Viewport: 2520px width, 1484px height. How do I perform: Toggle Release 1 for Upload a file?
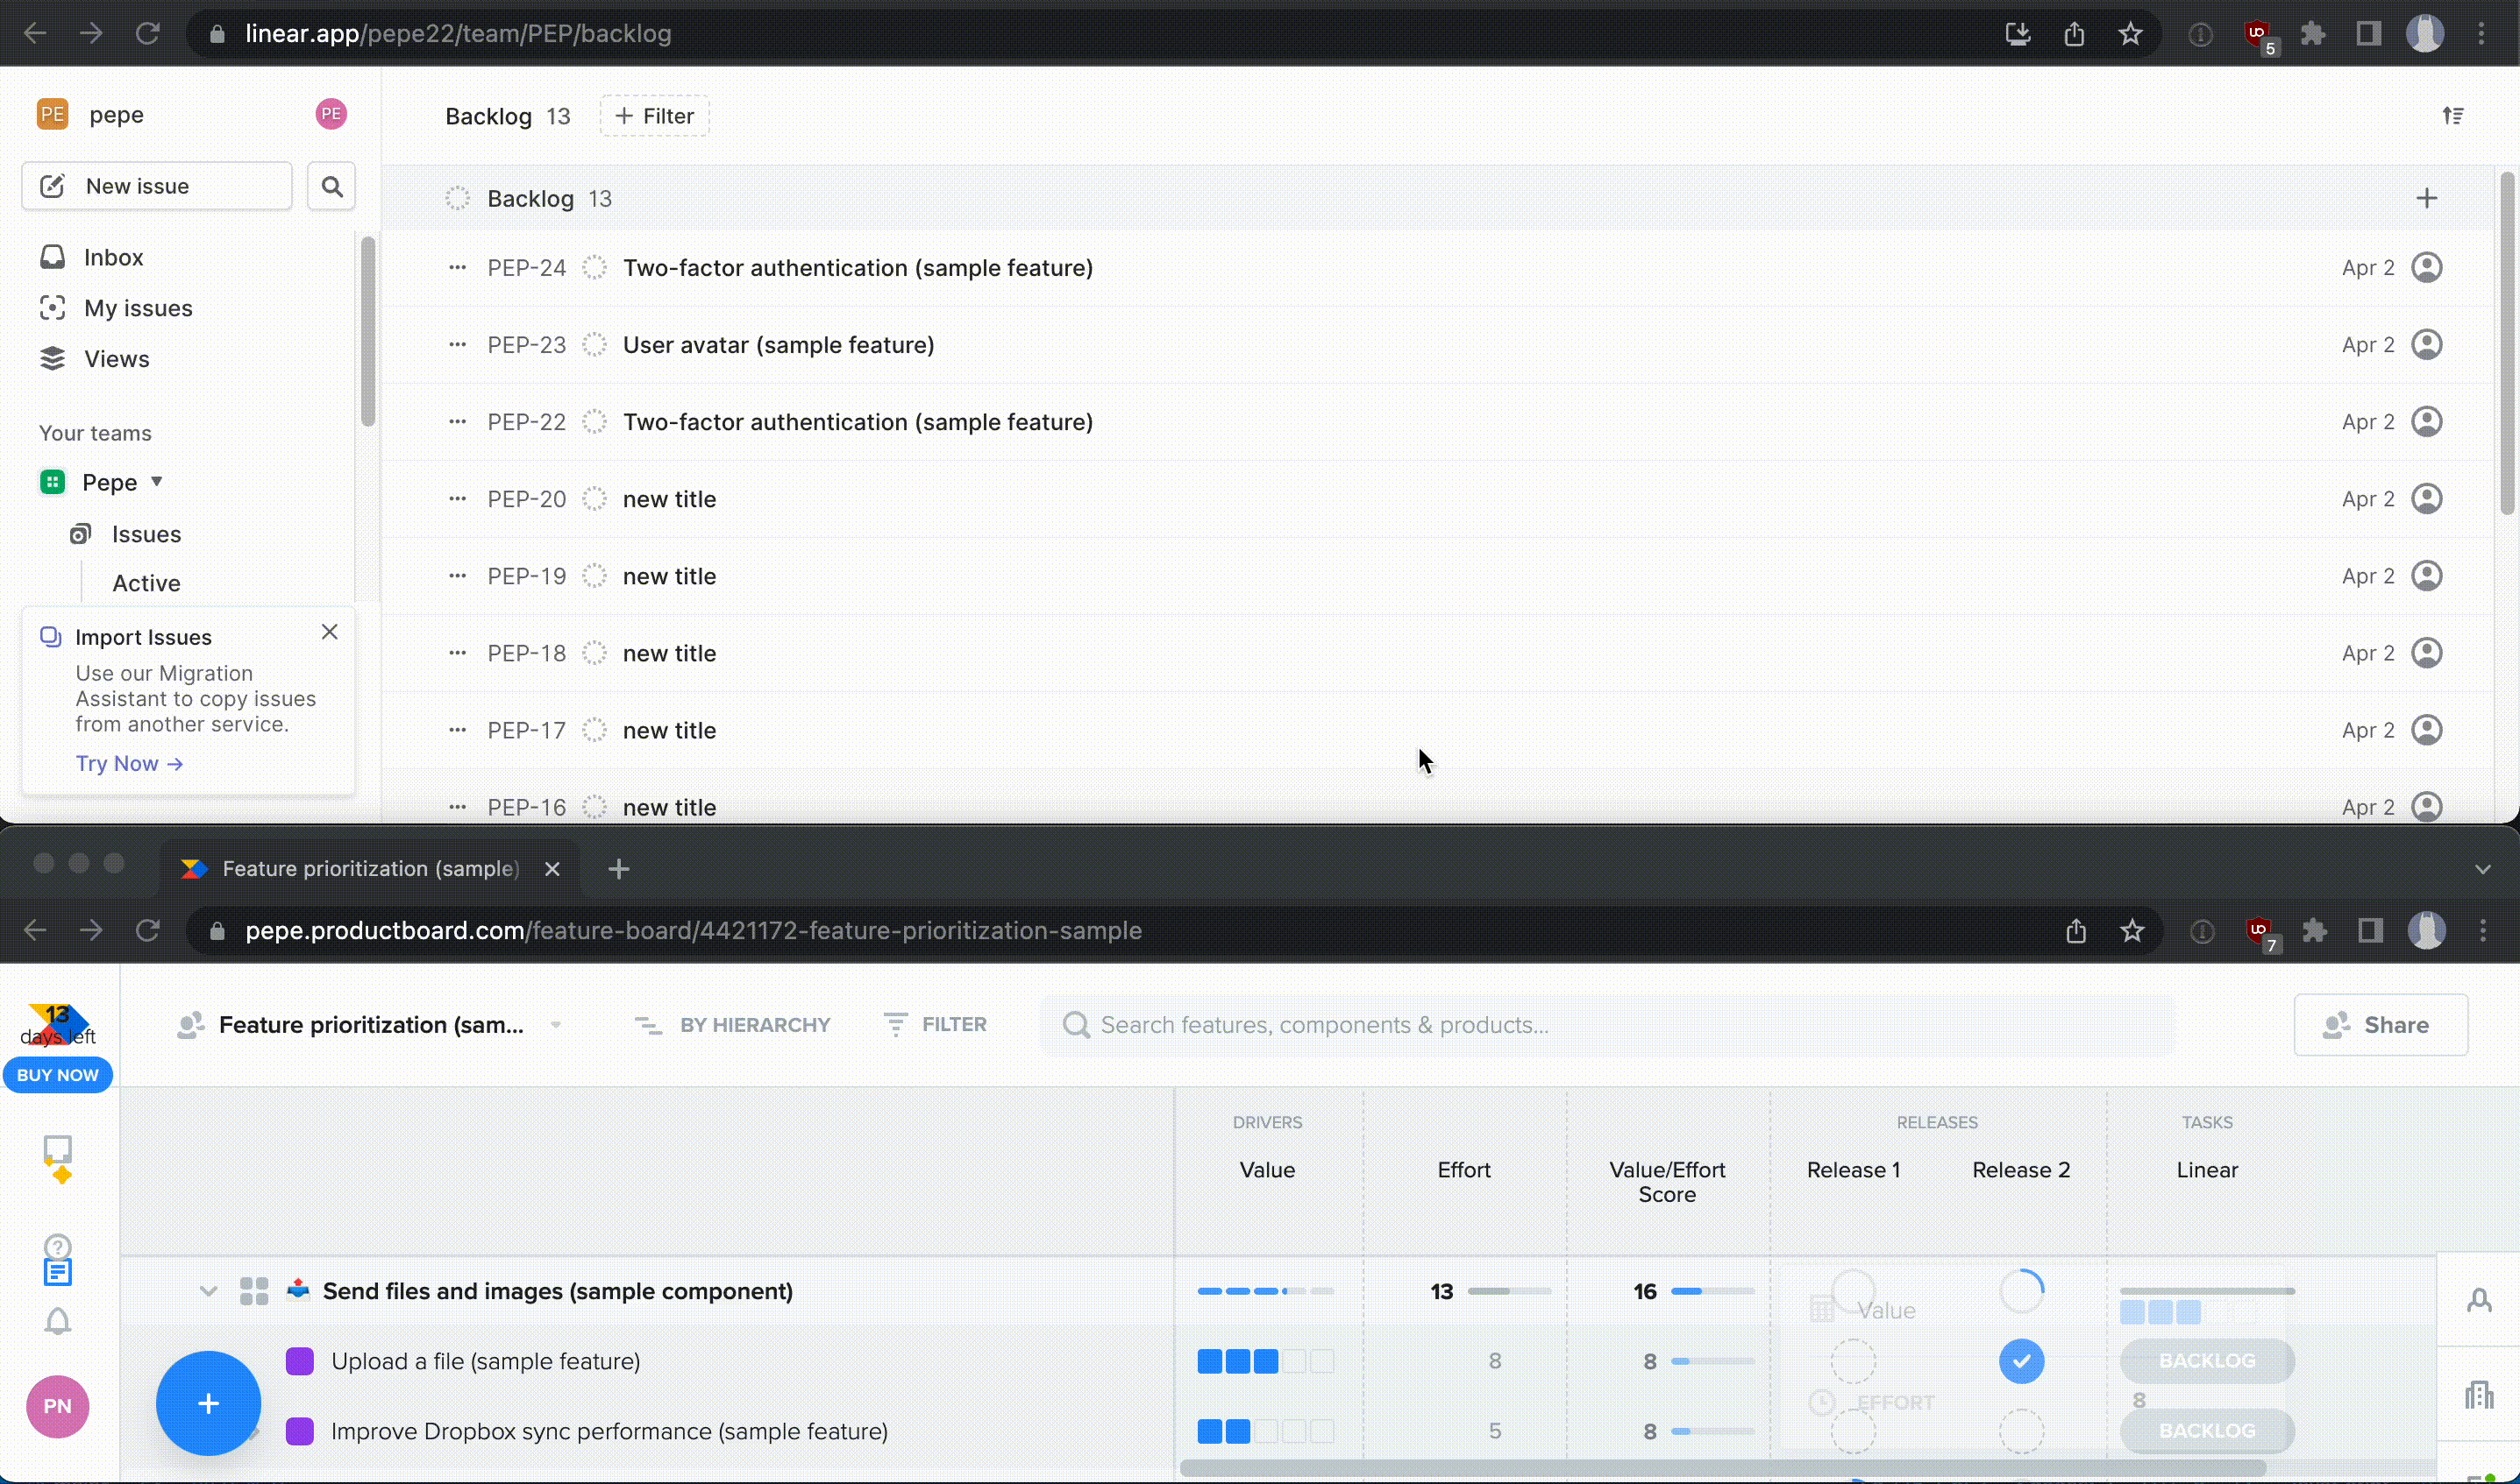(x=1853, y=1361)
